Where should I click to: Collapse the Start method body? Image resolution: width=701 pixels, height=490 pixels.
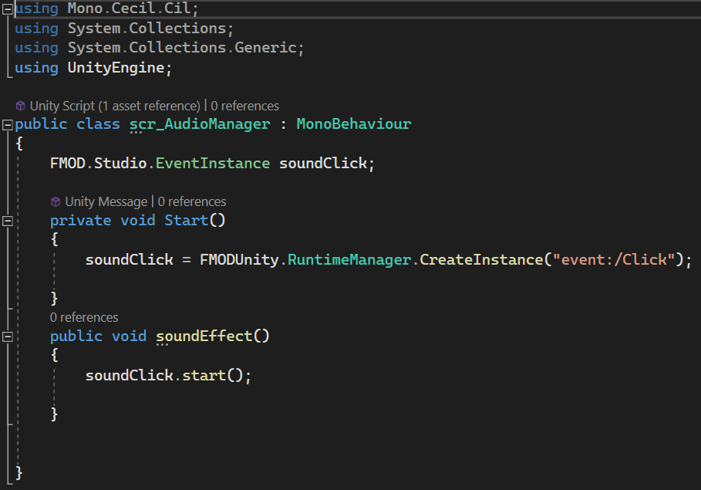(8, 221)
